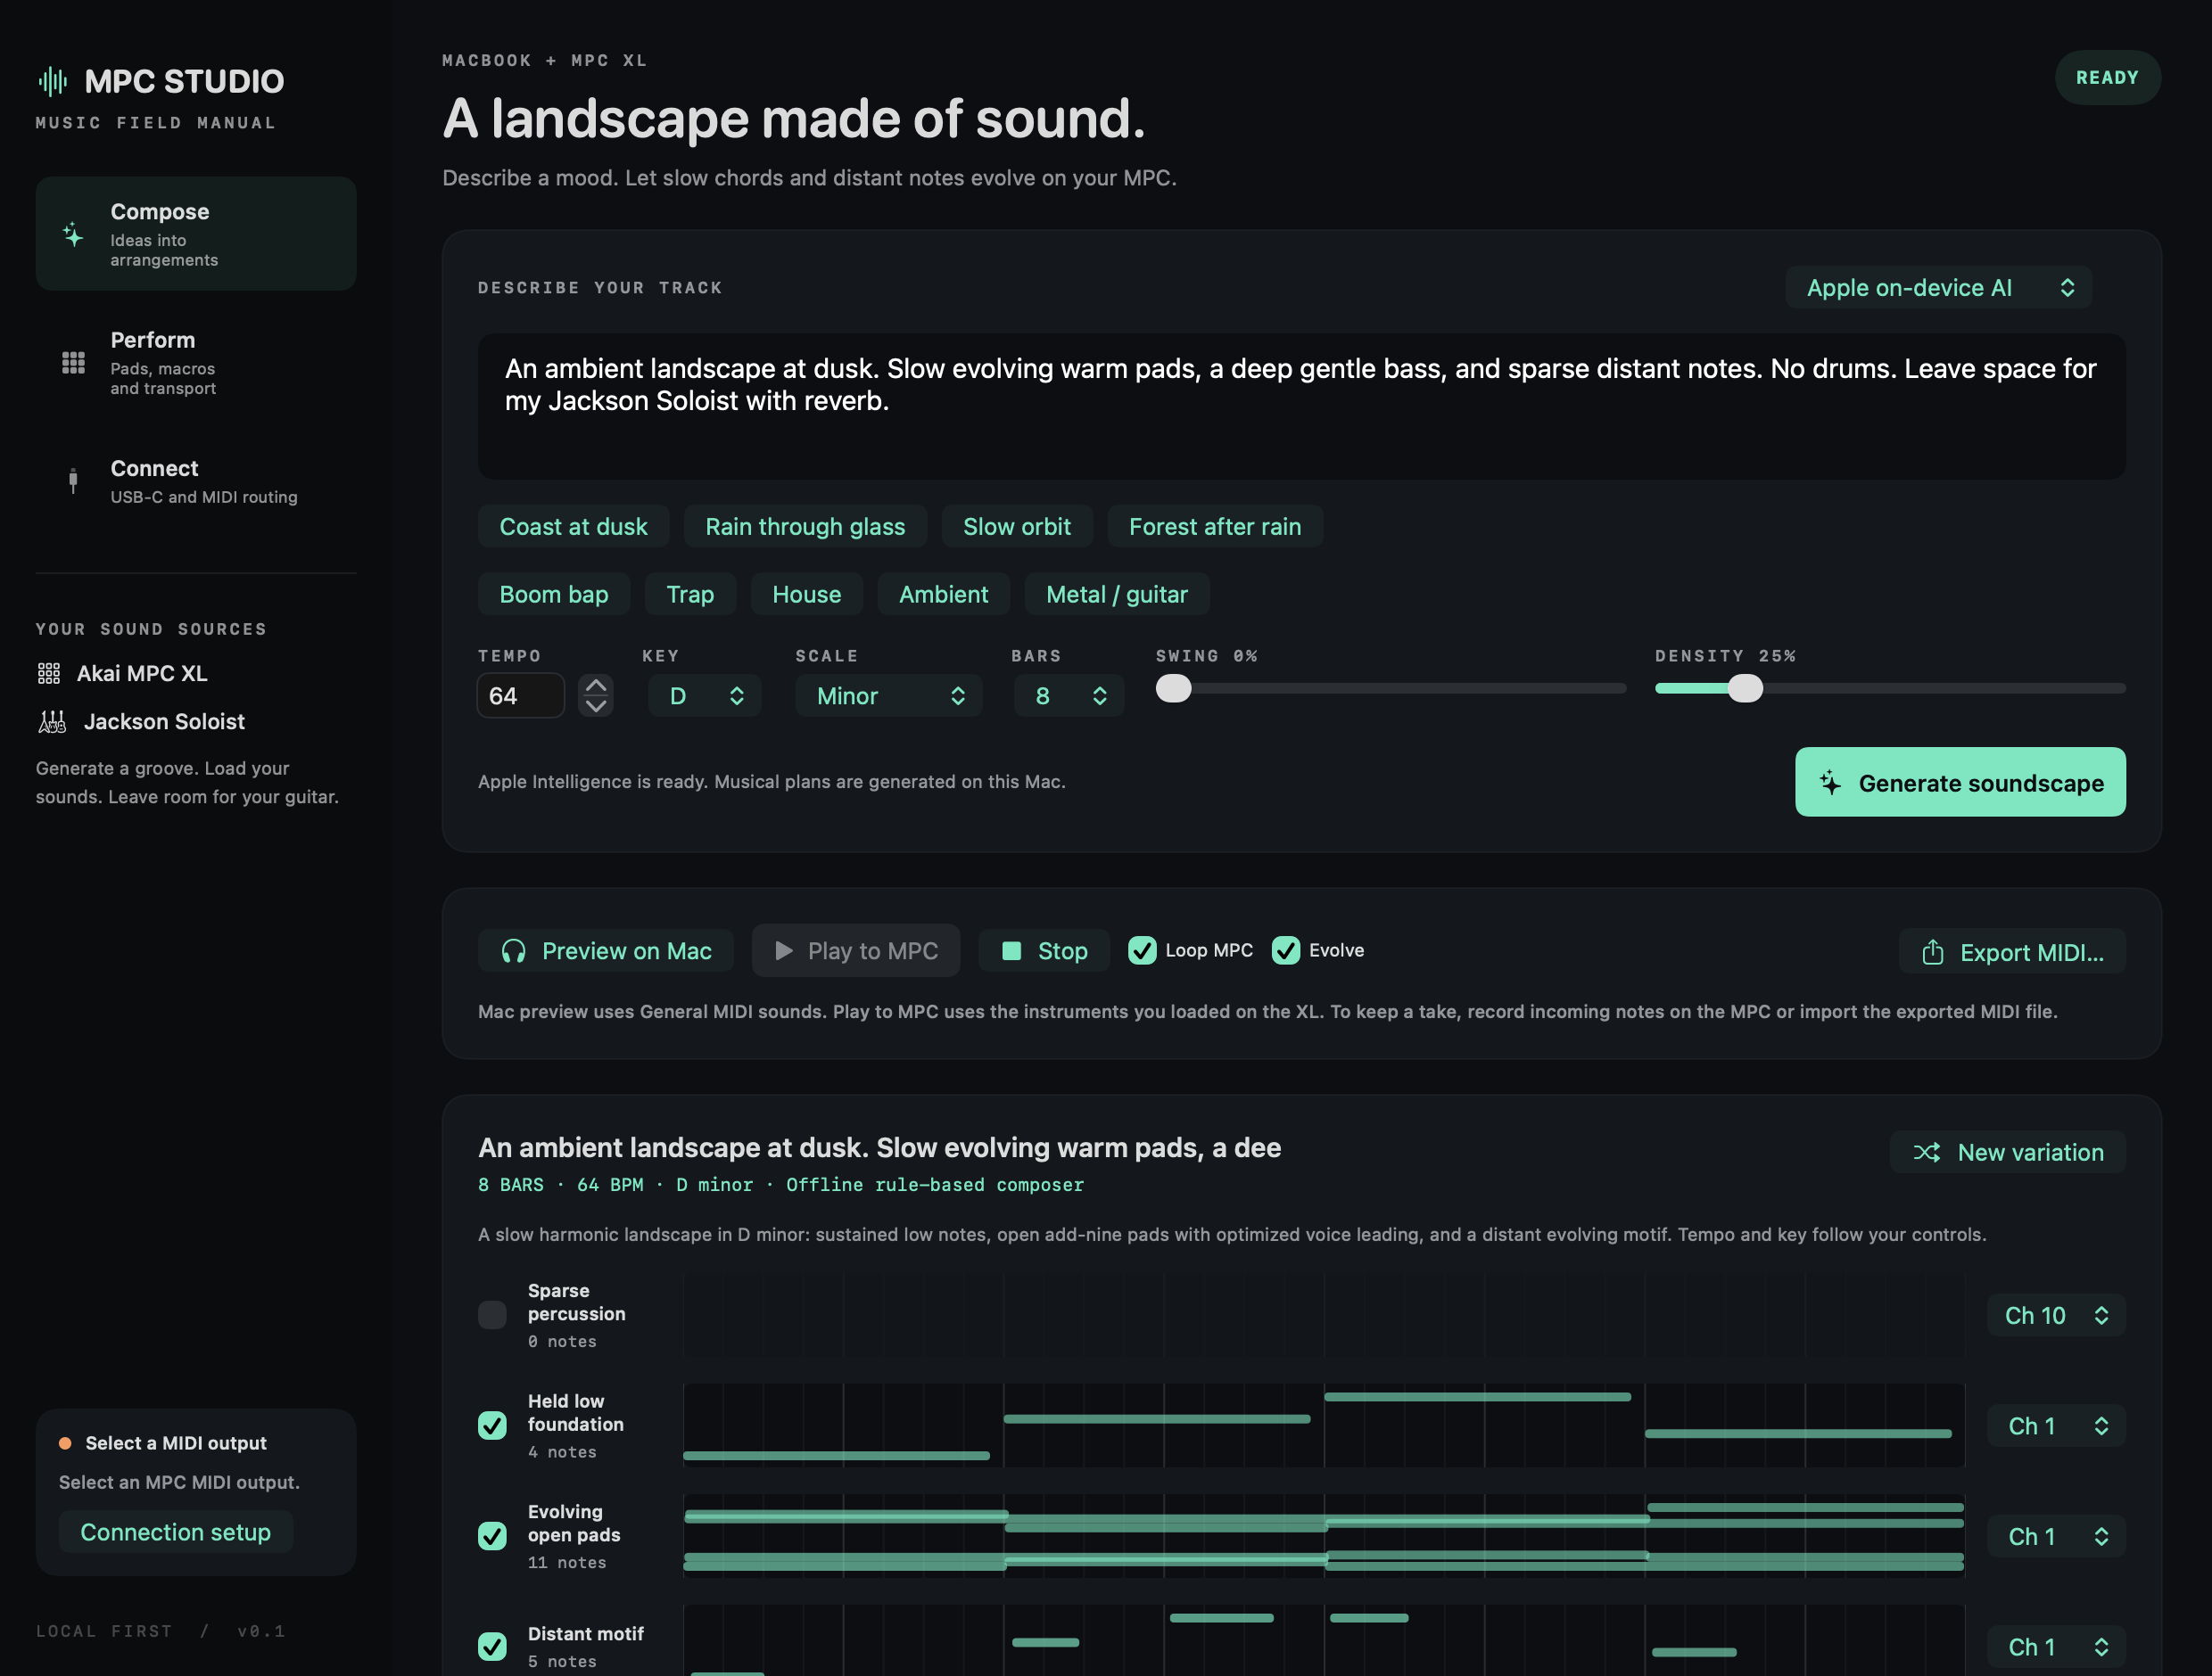Image resolution: width=2212 pixels, height=1676 pixels.
Task: Switch to the Perform section
Action: click(196, 362)
